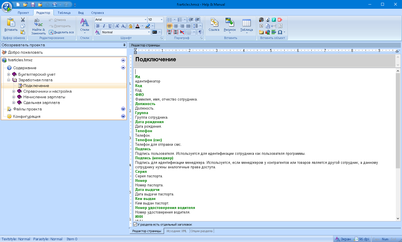Click the red font color swatch
The image size is (402, 242).
pos(137,26)
